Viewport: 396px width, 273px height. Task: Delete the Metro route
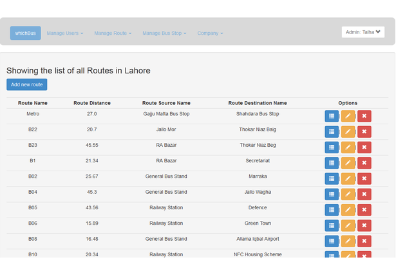[x=364, y=116]
